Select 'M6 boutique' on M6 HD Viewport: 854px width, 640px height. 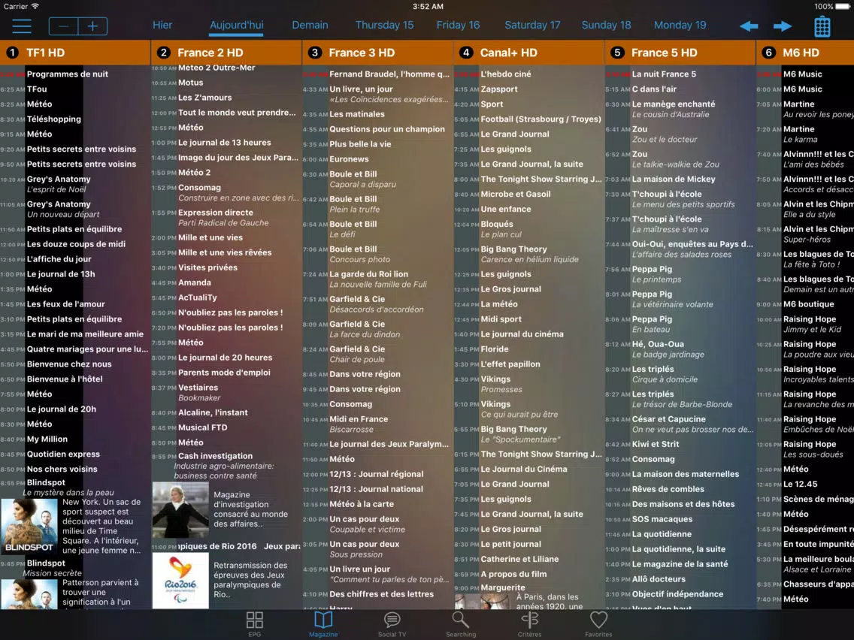click(x=808, y=304)
